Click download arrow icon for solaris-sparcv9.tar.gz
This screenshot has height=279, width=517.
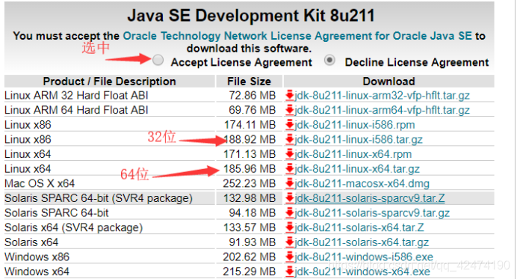pos(290,212)
